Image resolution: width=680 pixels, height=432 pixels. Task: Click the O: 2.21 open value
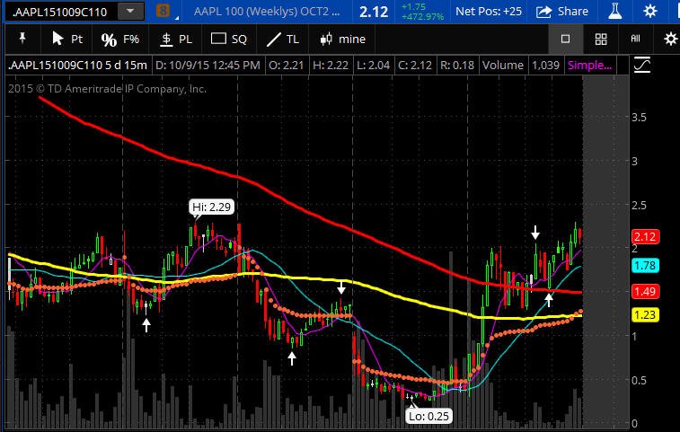(x=287, y=66)
